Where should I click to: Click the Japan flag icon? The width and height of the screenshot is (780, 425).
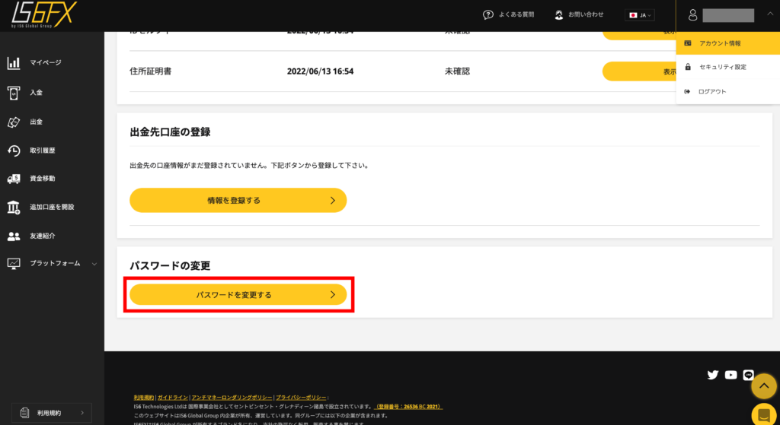point(633,15)
